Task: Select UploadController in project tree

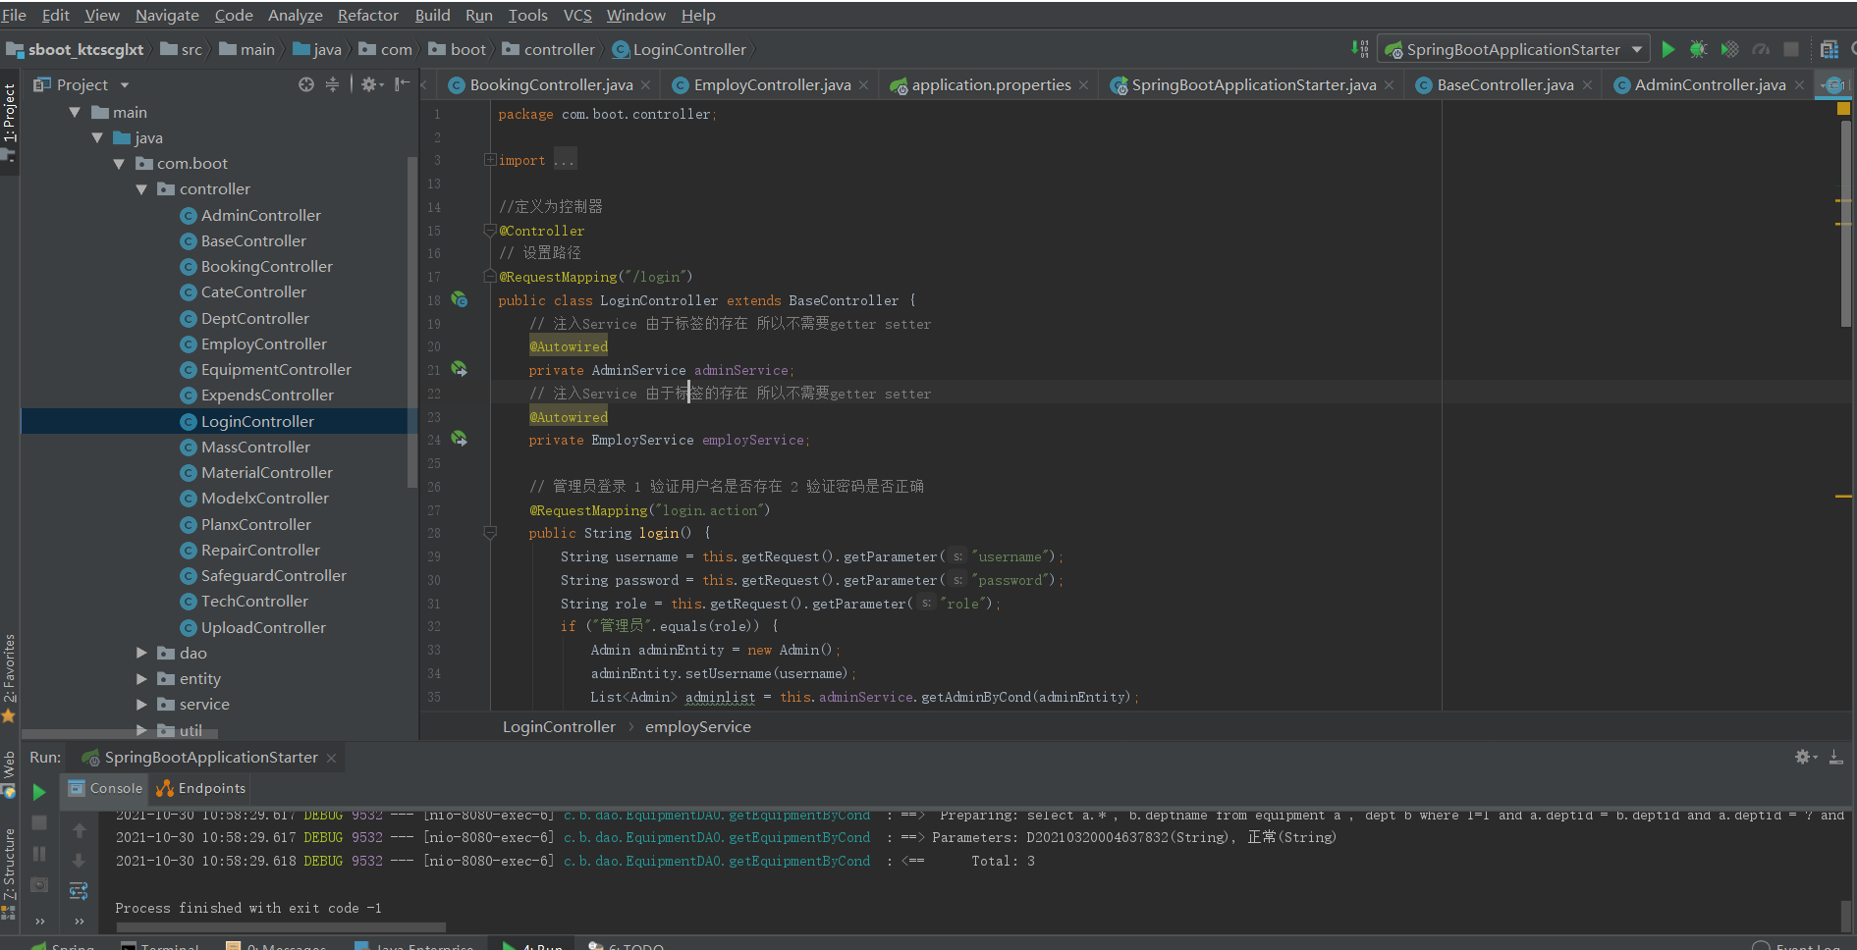Action: pos(263,627)
